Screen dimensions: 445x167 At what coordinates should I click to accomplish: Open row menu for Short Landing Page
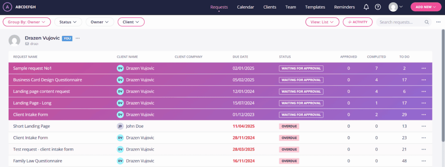point(424,126)
